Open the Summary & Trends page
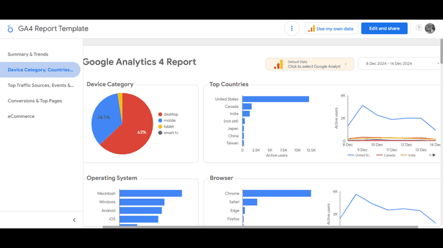Screen dimensions: 443x248 tap(28, 55)
